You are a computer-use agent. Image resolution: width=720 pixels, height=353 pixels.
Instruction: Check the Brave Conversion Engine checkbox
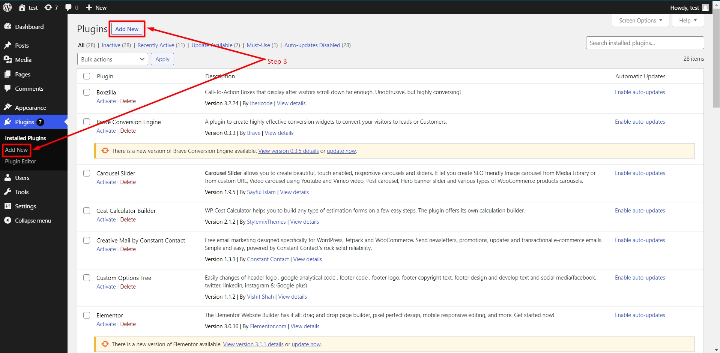coord(87,122)
